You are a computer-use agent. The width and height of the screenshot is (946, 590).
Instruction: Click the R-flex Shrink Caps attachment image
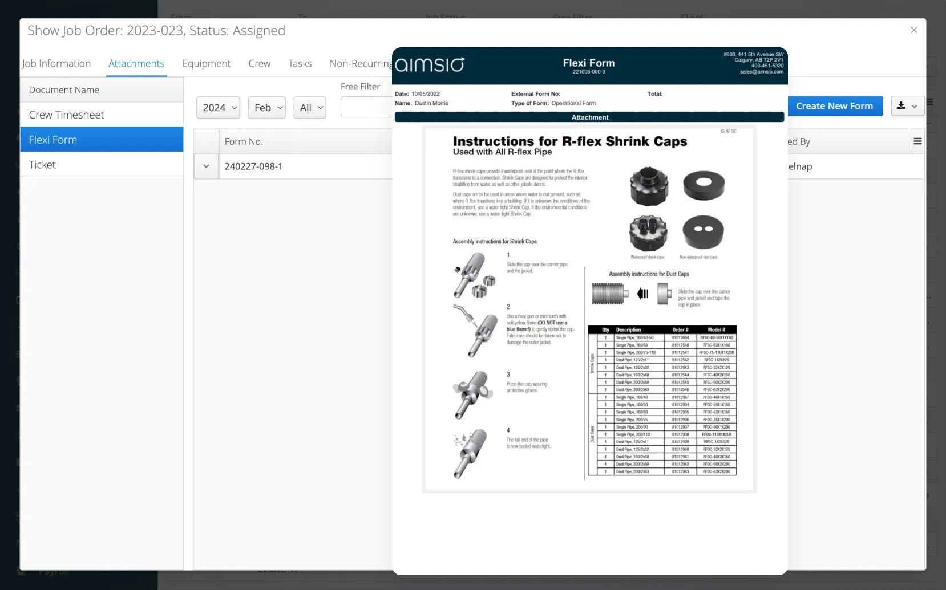tap(589, 308)
